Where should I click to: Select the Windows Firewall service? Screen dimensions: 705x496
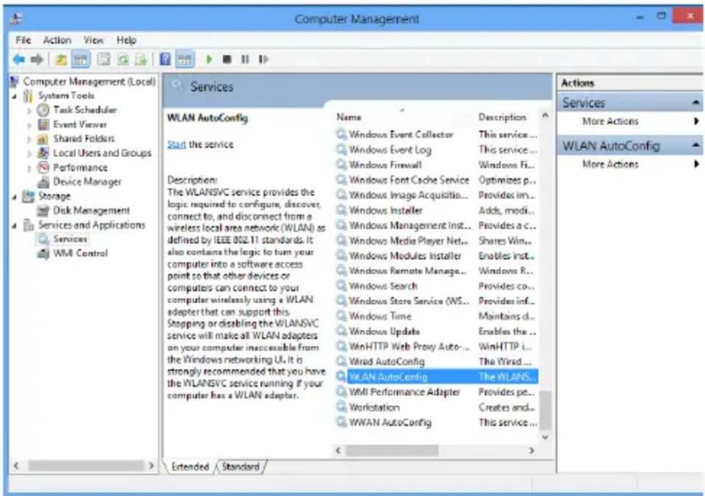click(x=385, y=165)
